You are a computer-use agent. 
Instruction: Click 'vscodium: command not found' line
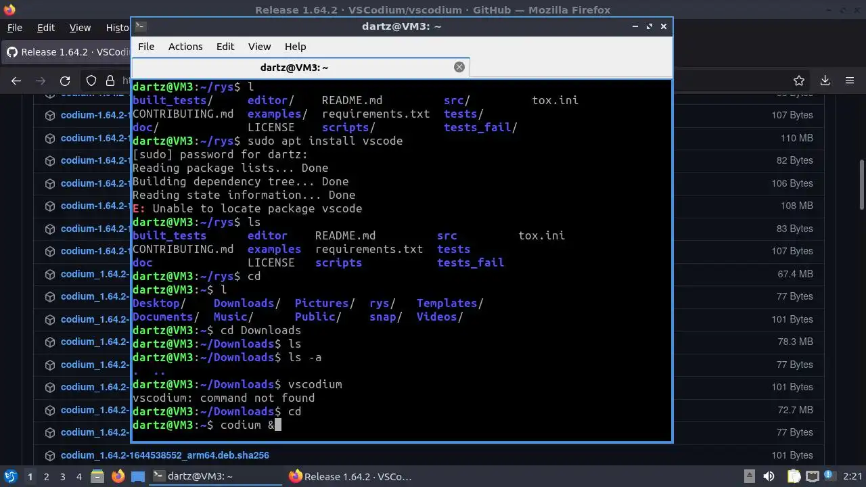pos(223,398)
